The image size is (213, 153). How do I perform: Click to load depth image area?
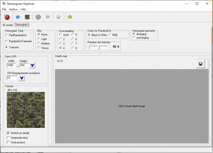point(131,106)
